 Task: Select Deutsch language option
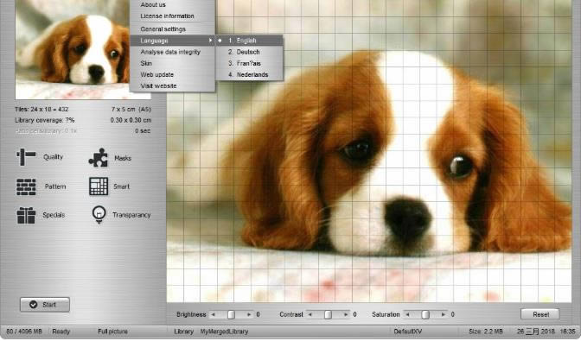click(249, 52)
